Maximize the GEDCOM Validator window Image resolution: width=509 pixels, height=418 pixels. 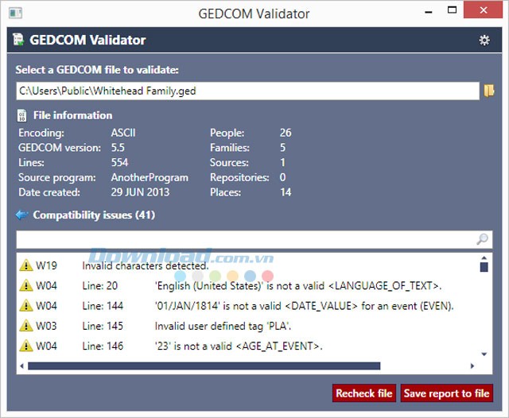[x=452, y=10]
